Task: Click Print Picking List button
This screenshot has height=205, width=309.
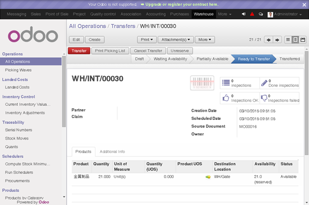Action: coord(110,51)
